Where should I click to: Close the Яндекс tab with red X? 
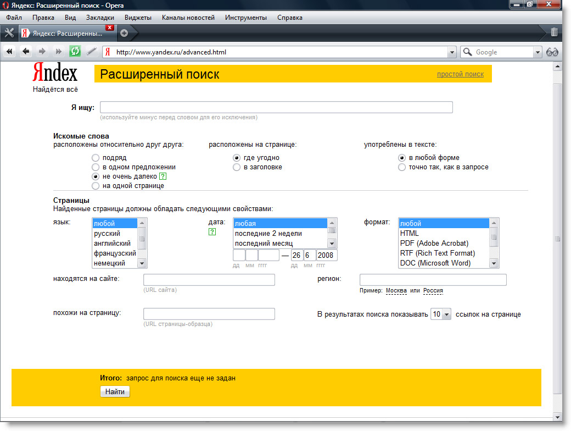coord(110,27)
